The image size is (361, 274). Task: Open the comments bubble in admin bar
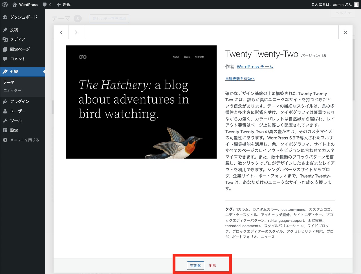pos(47,5)
